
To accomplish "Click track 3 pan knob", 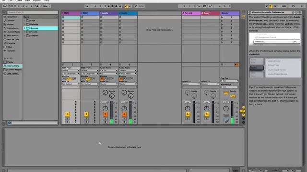I will click(105, 108).
